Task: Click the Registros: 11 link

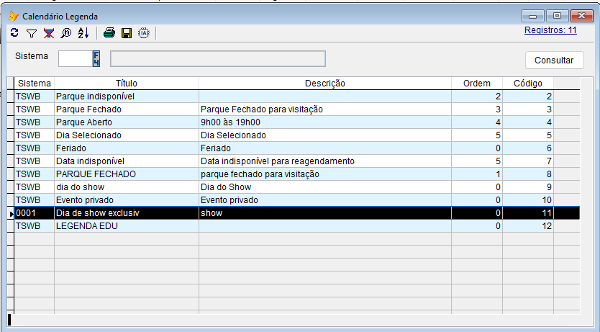Action: coord(550,30)
